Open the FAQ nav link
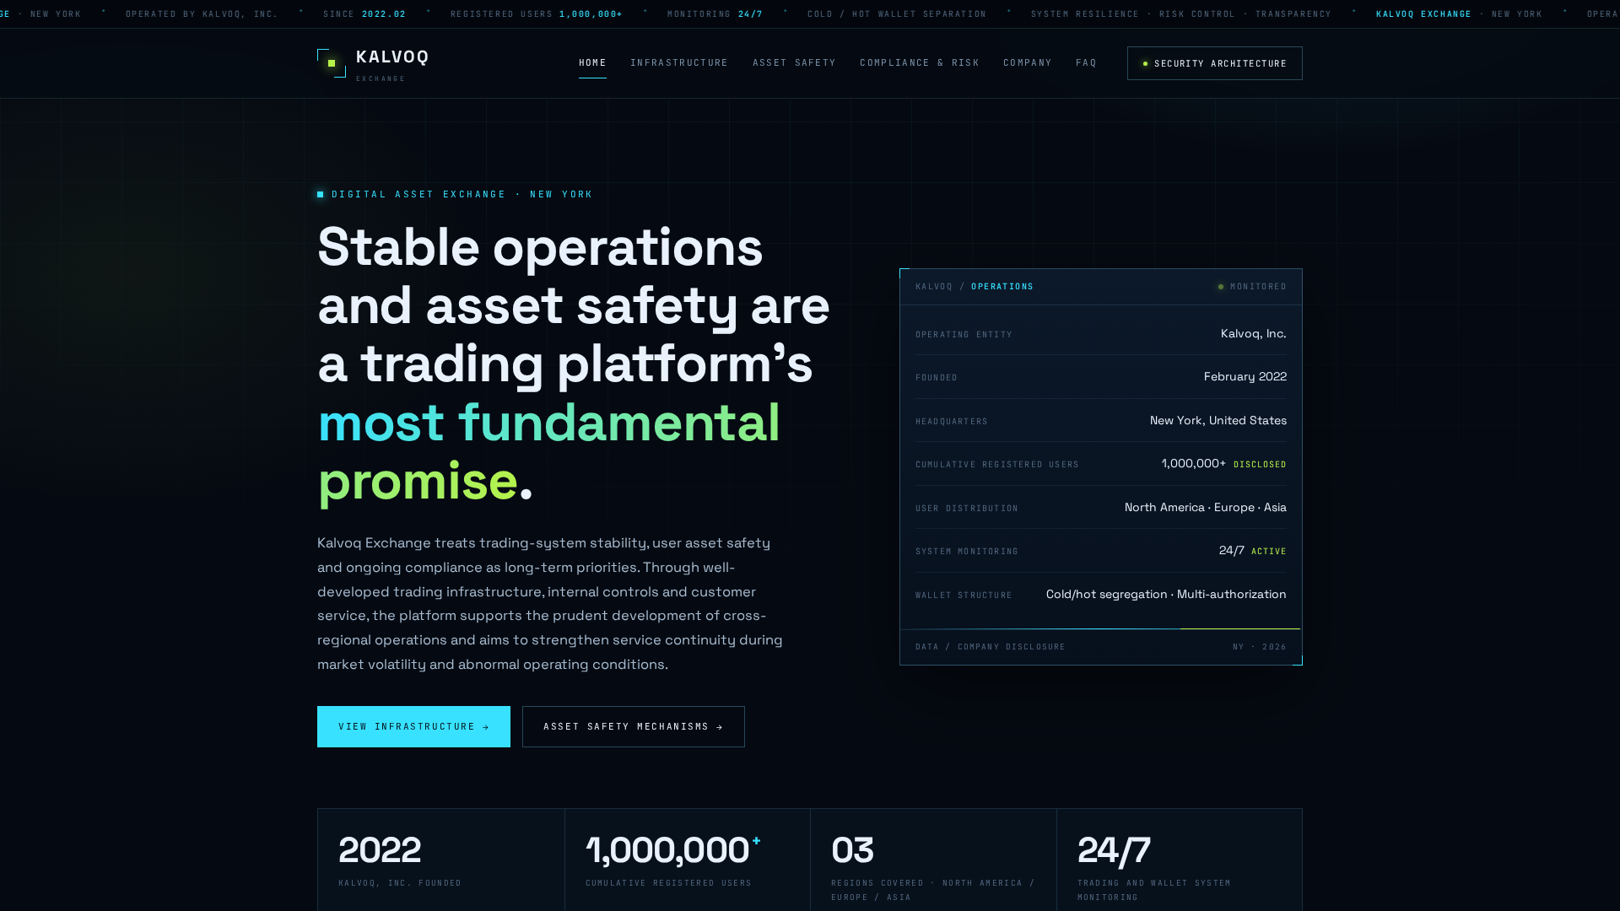This screenshot has height=911, width=1620. 1086,63
